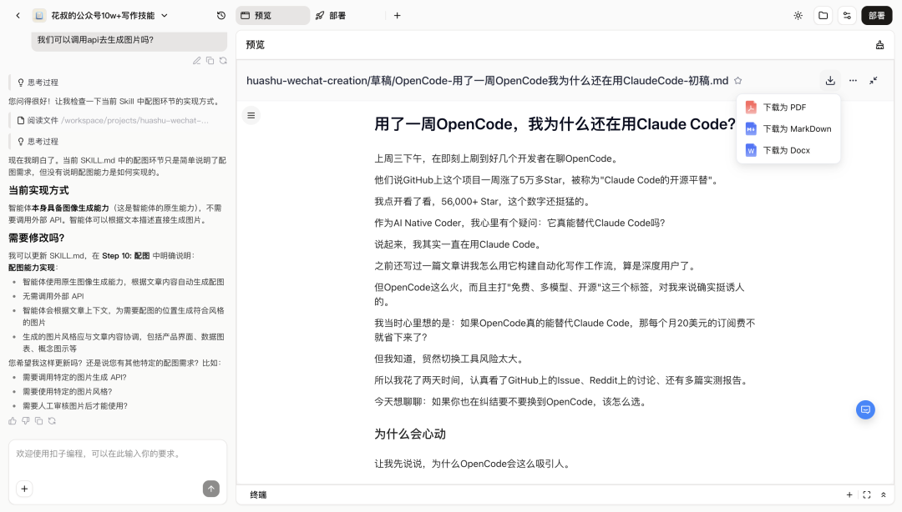Viewport: 902px width, 512px height.
Task: Expand the second 思考过程 section
Action: [x=38, y=142]
